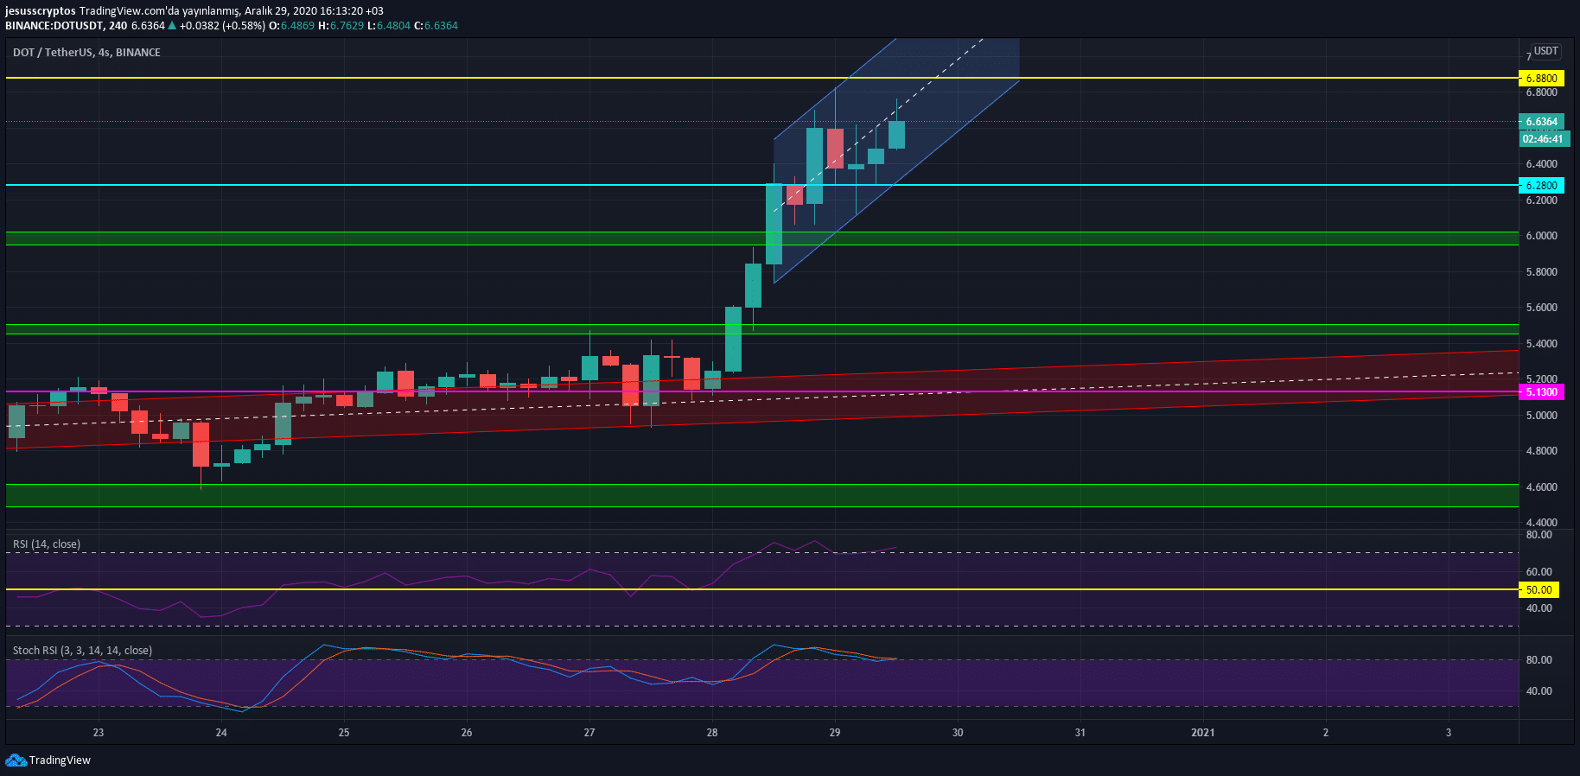Screen dimensions: 1580x776
Task: Click the DOT / TetherUS chart title
Action: [86, 53]
